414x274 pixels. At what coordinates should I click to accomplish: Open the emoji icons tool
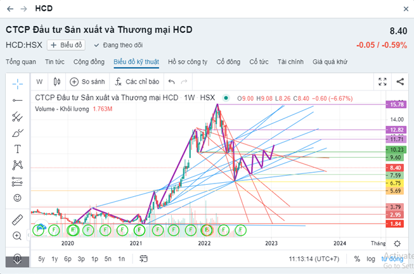click(x=17, y=197)
